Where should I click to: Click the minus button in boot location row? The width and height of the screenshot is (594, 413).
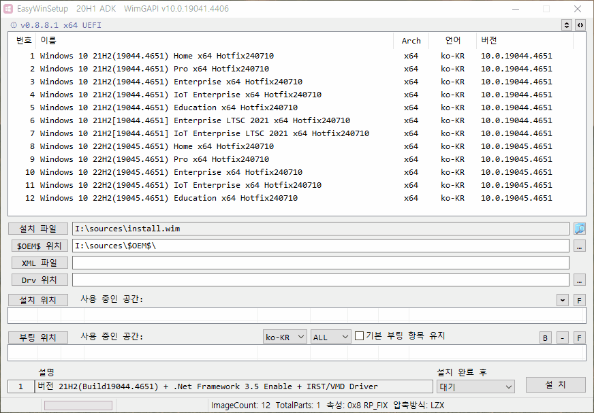point(563,337)
